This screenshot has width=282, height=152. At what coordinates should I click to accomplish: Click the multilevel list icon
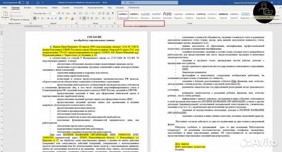pos(93,13)
